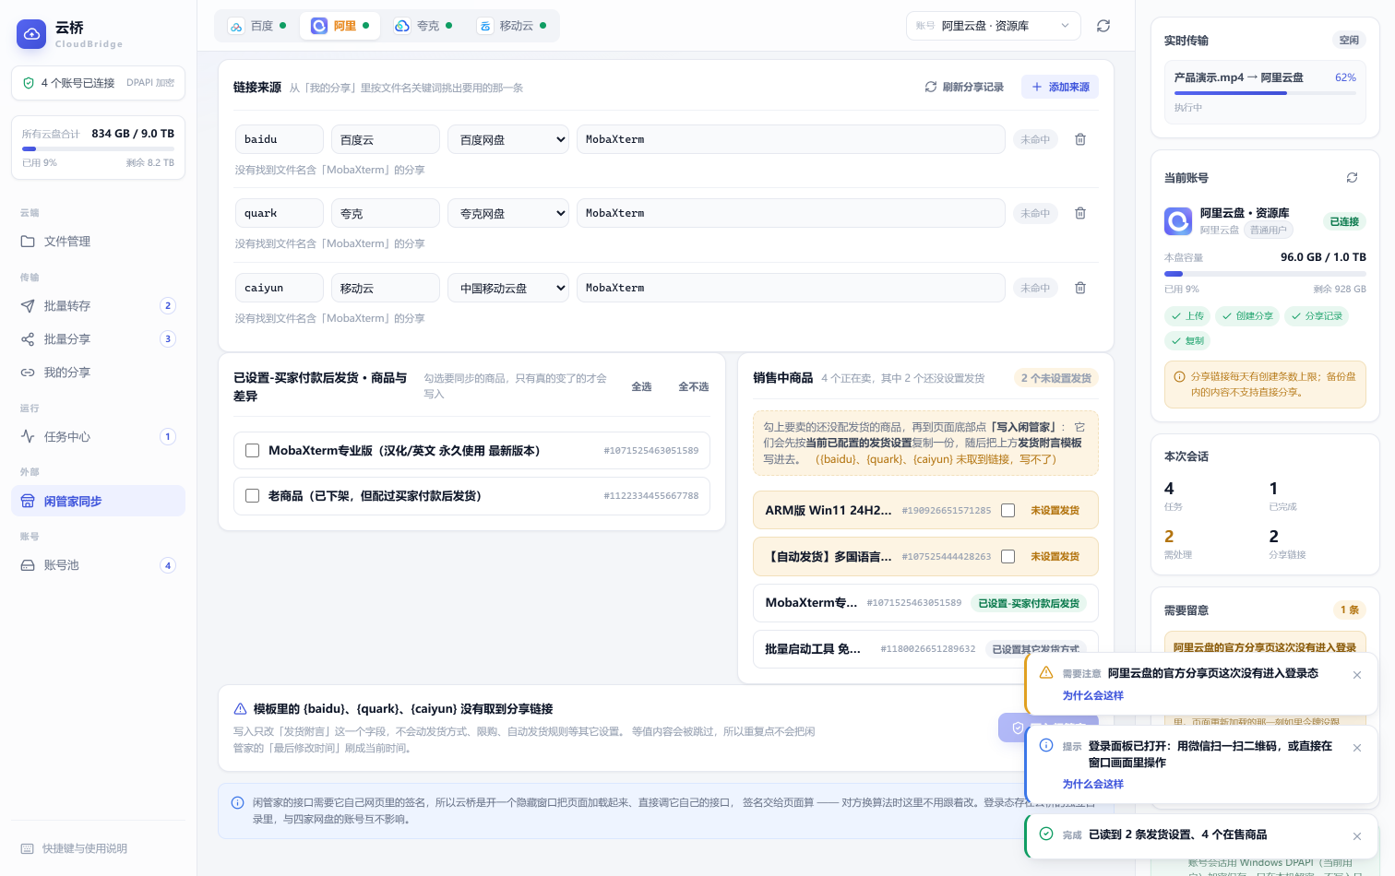Screen dimensions: 1395x876
Task: Click the 所有云盘合计 storage usage bar
Action: point(98,148)
